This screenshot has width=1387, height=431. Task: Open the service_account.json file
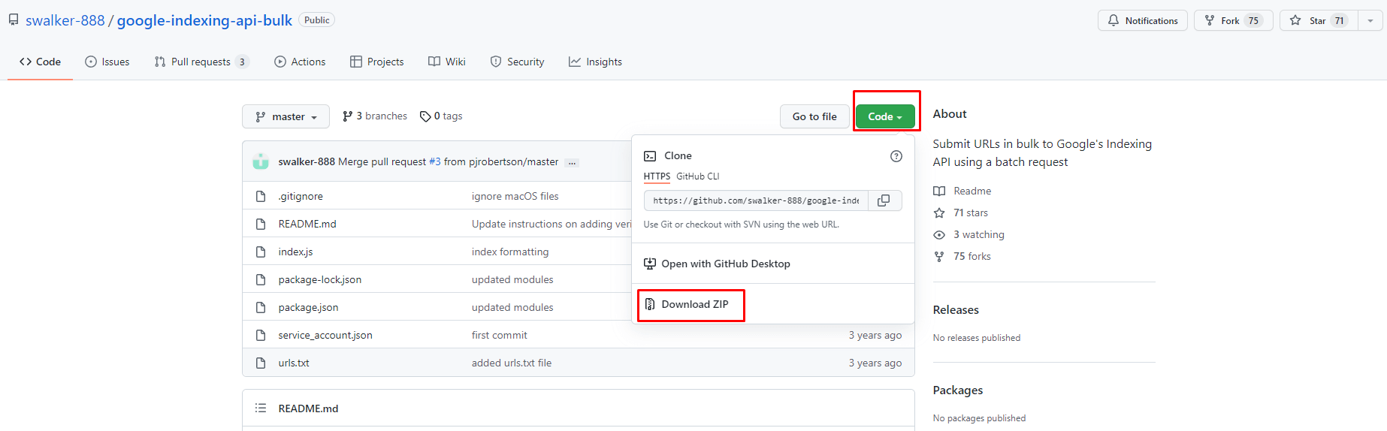pyautogui.click(x=325, y=335)
